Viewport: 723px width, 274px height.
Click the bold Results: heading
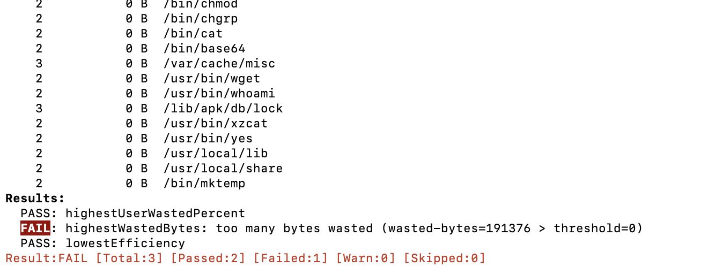[x=35, y=199]
